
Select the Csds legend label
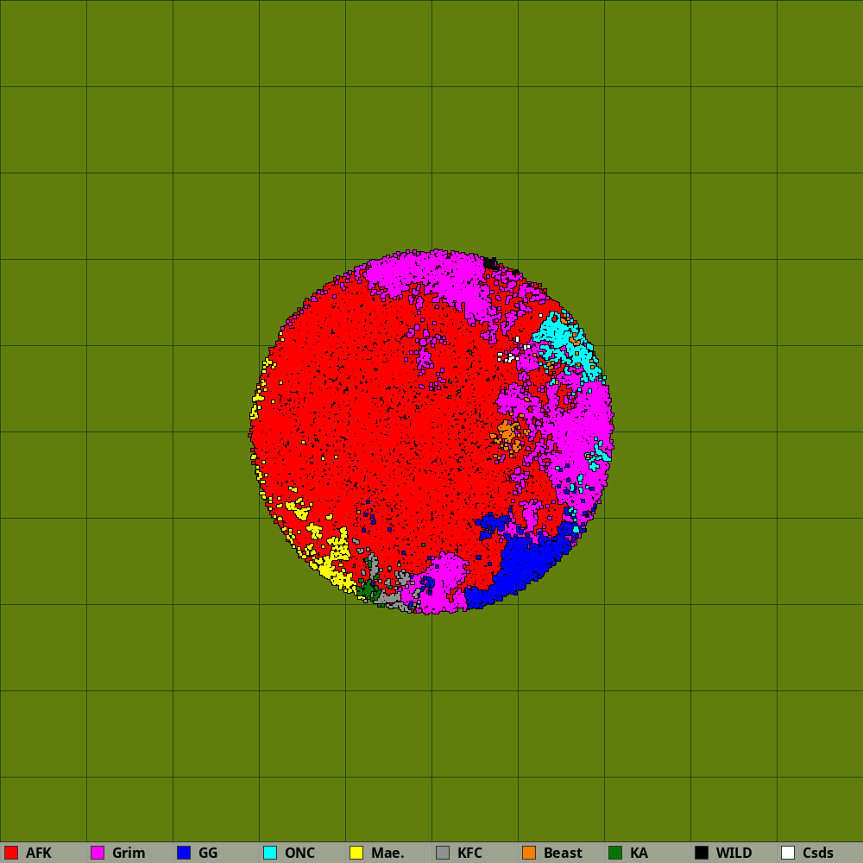click(x=818, y=854)
